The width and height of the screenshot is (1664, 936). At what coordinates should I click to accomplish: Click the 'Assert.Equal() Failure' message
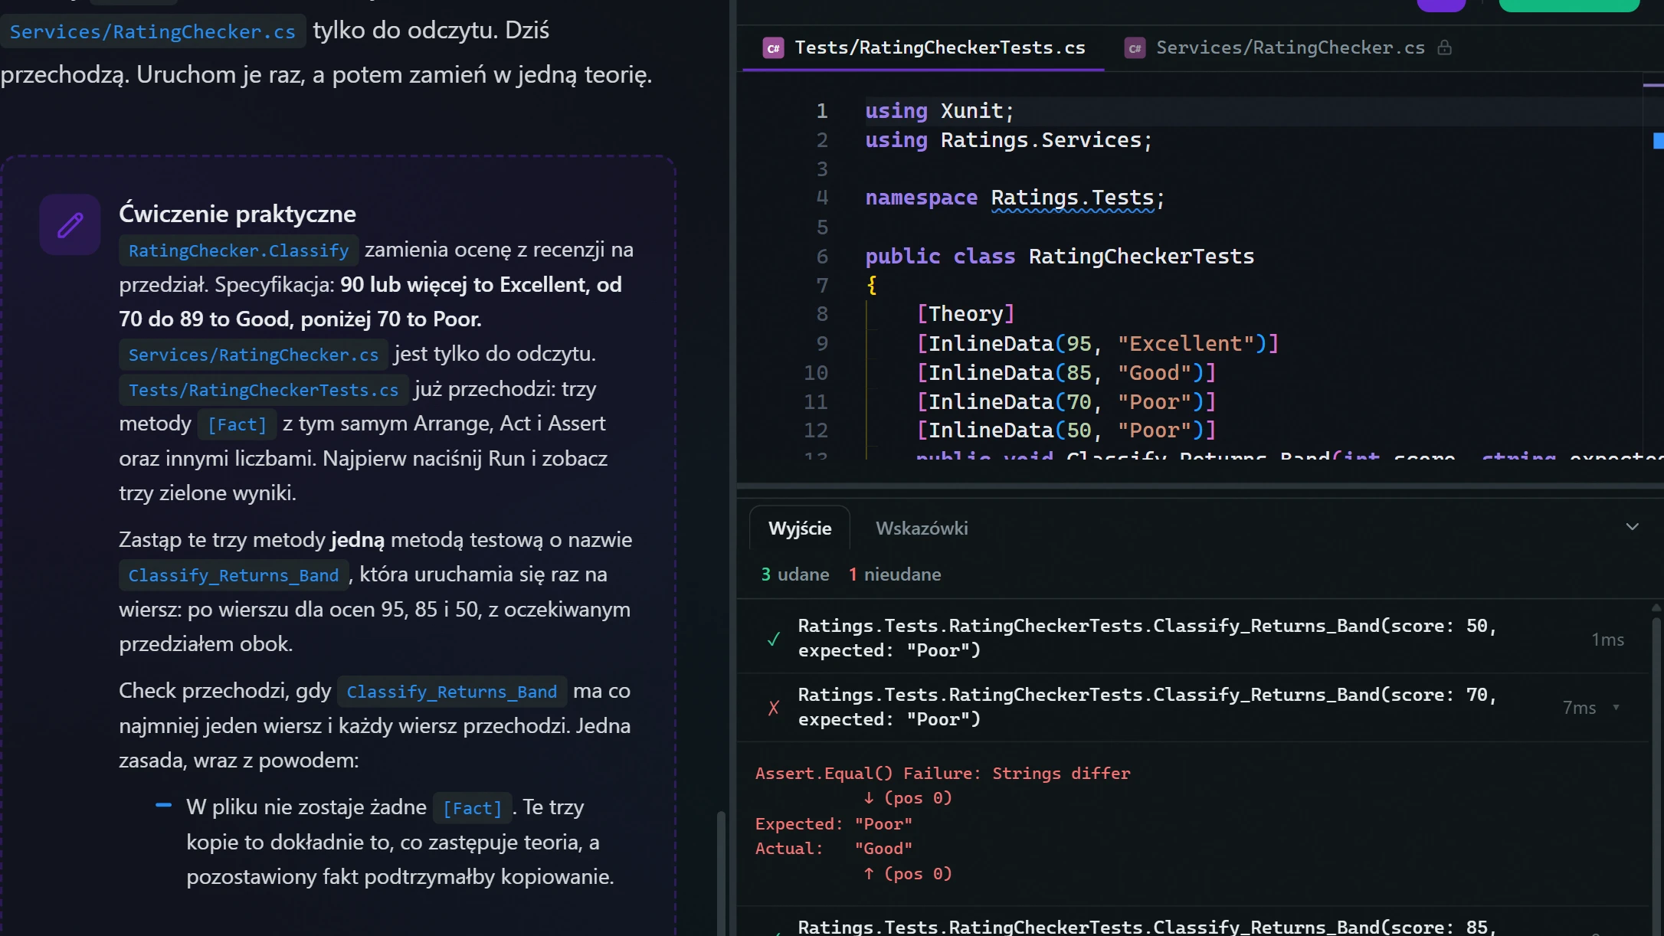[x=942, y=774]
